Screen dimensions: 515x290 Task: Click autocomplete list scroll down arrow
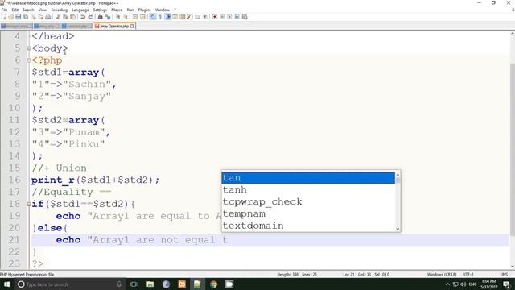click(x=398, y=229)
